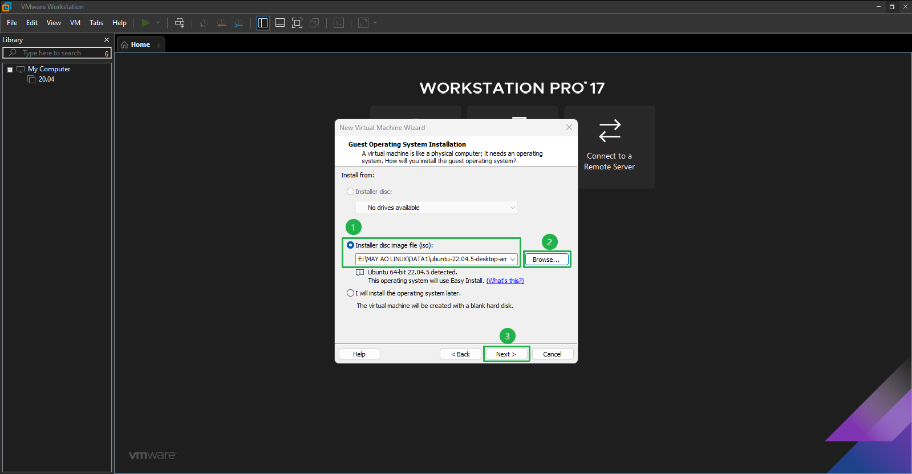
Task: Click the Take Snapshot clock icon
Action: click(204, 23)
